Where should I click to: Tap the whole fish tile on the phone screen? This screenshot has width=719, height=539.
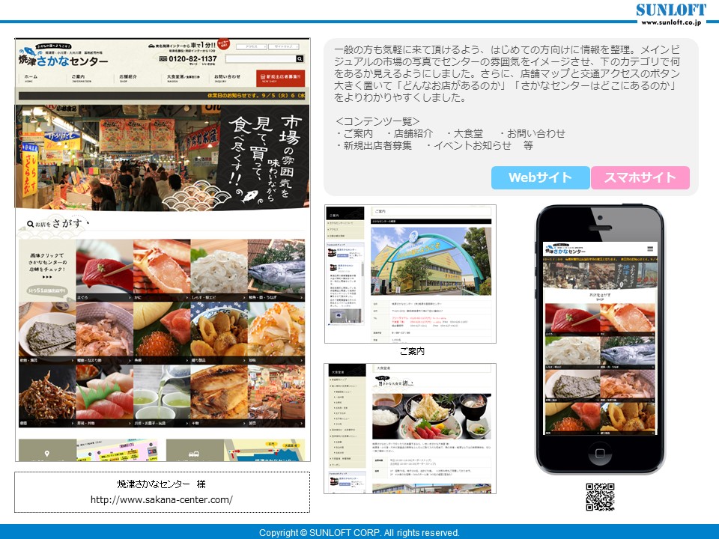[x=628, y=353]
